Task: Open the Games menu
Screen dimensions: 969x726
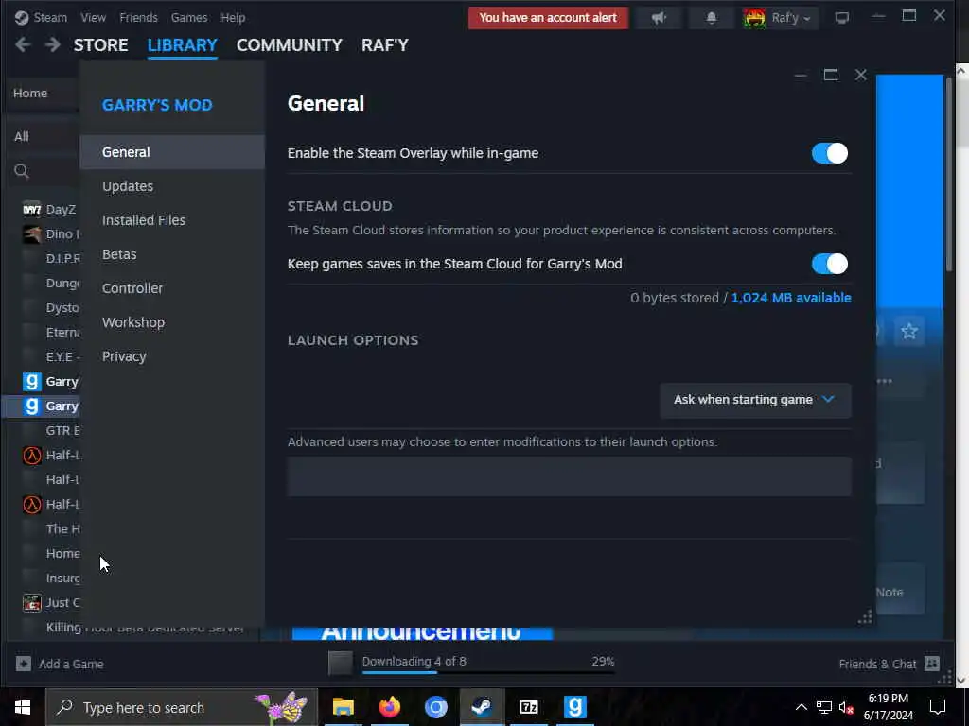Action: click(x=189, y=17)
